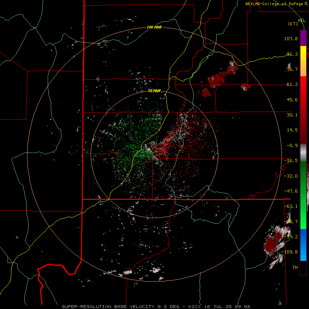Click the KICX station identifier in the caption

pos(195,307)
